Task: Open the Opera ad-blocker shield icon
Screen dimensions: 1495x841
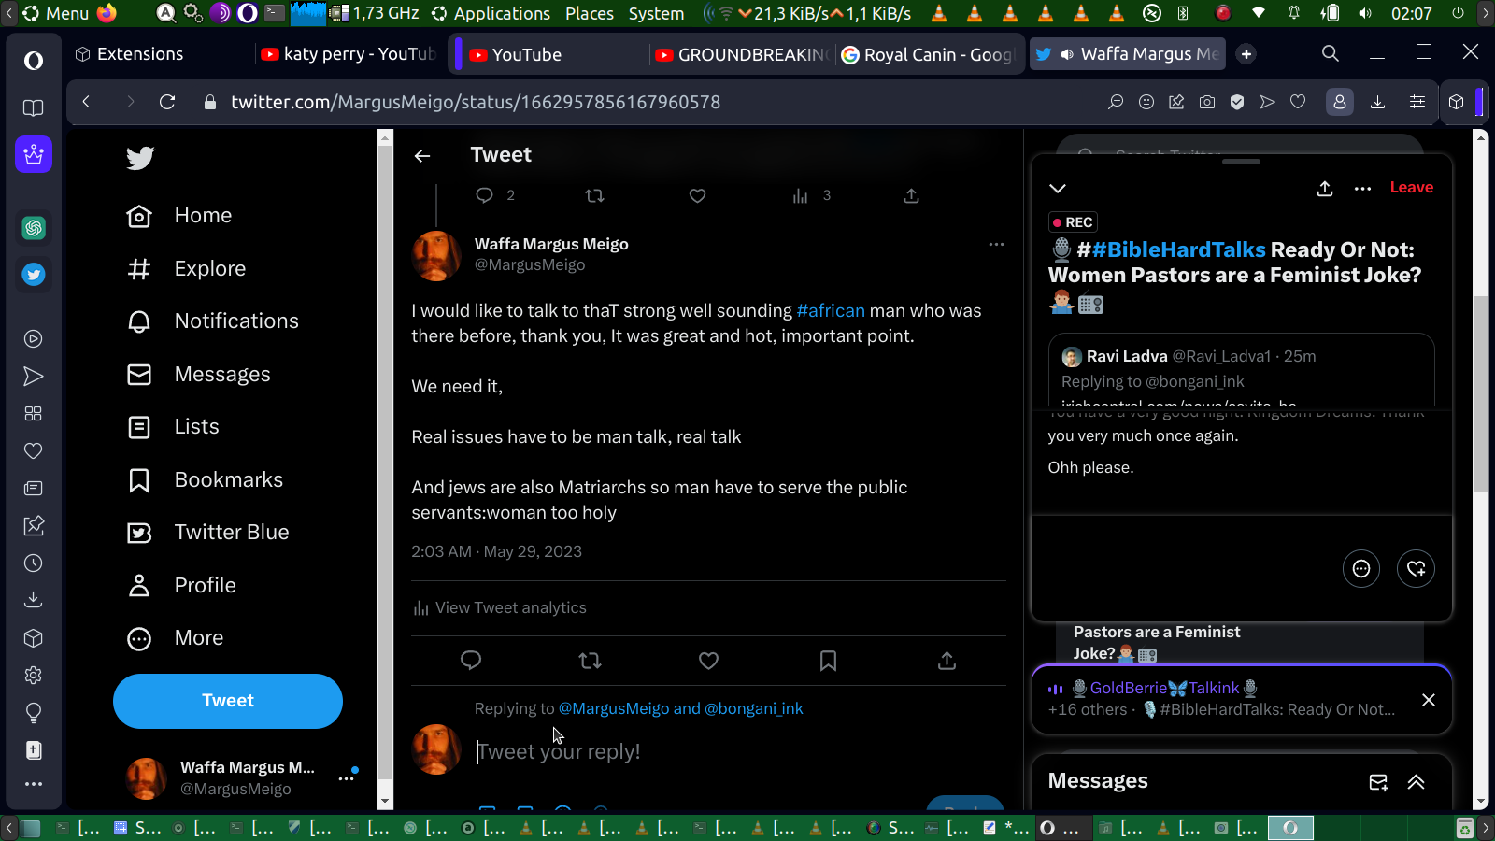Action: [x=1237, y=102]
